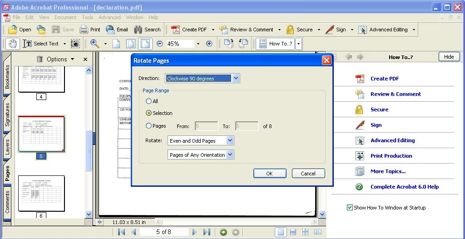
Task: Click the Actual Size page icon
Action: 116,44
